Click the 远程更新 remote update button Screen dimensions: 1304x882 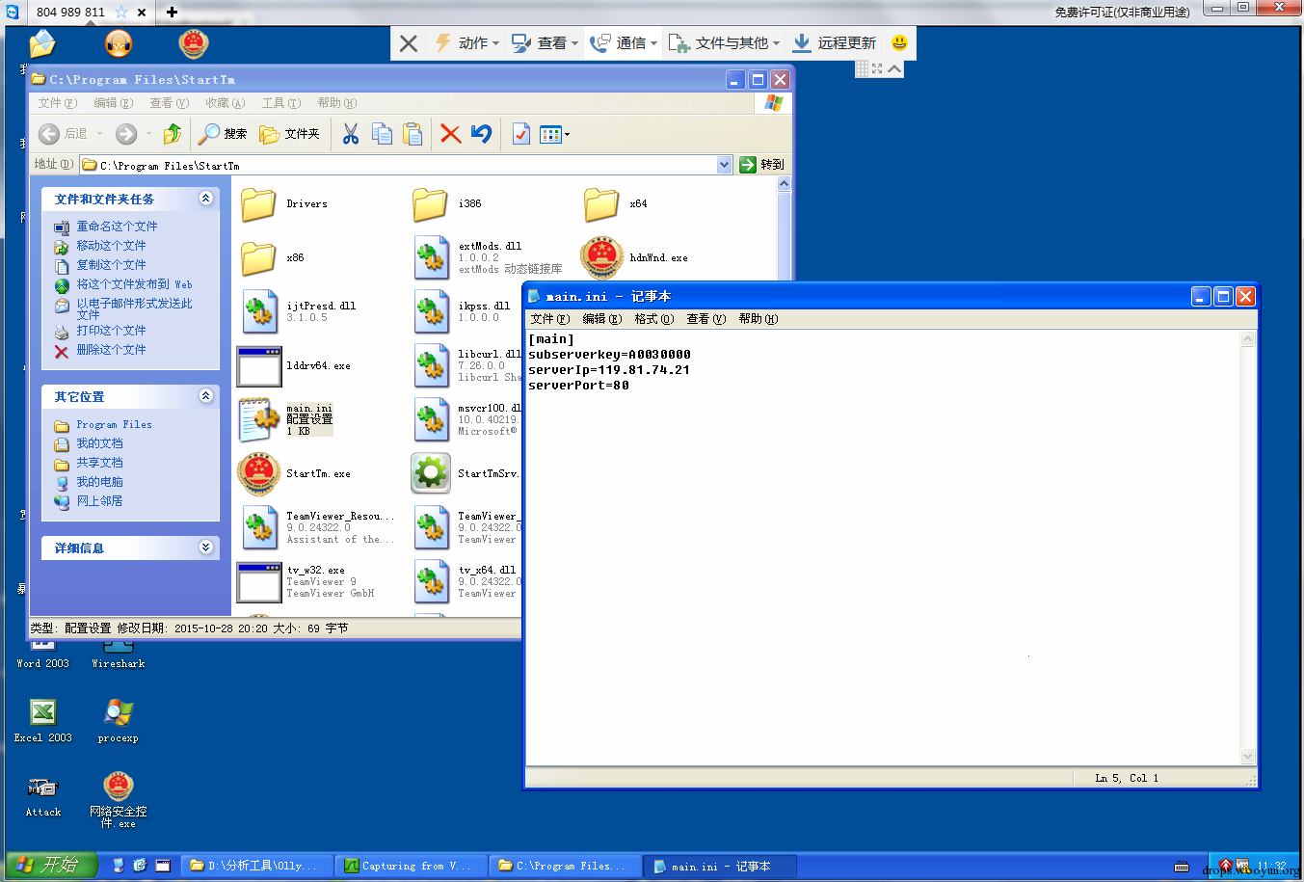pos(835,43)
